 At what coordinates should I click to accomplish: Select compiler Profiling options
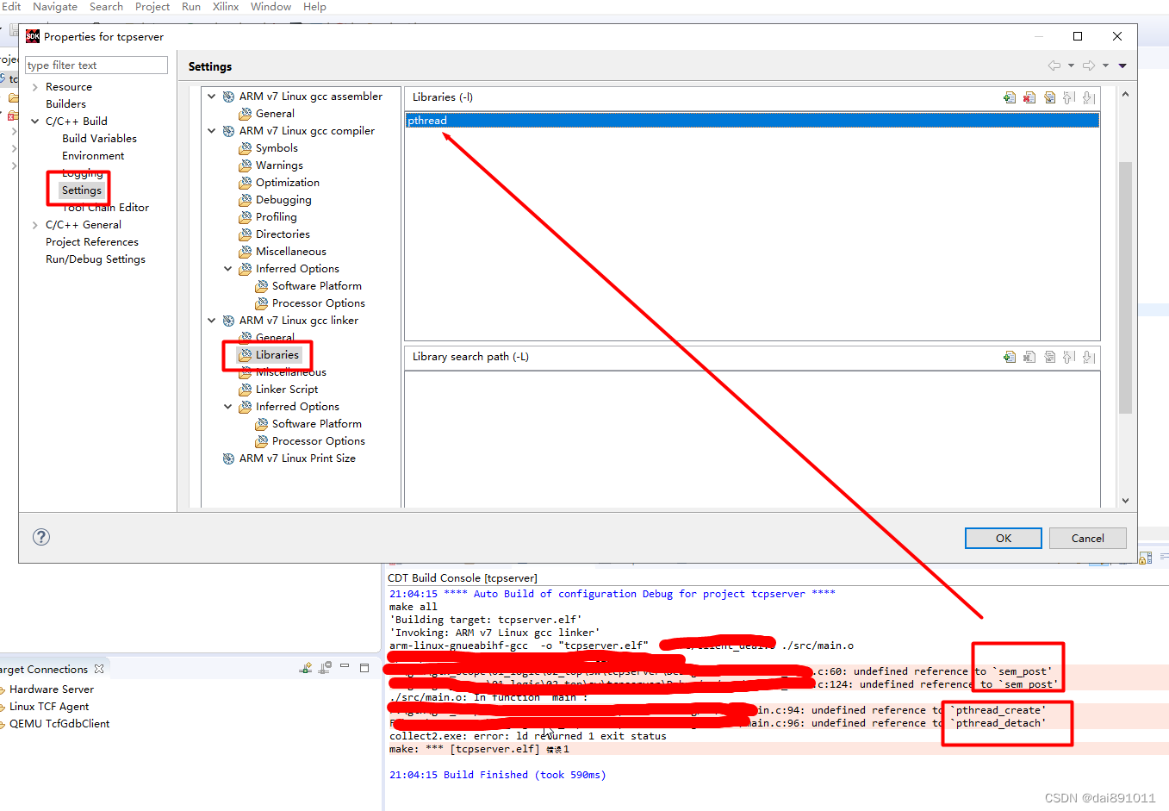tap(276, 217)
